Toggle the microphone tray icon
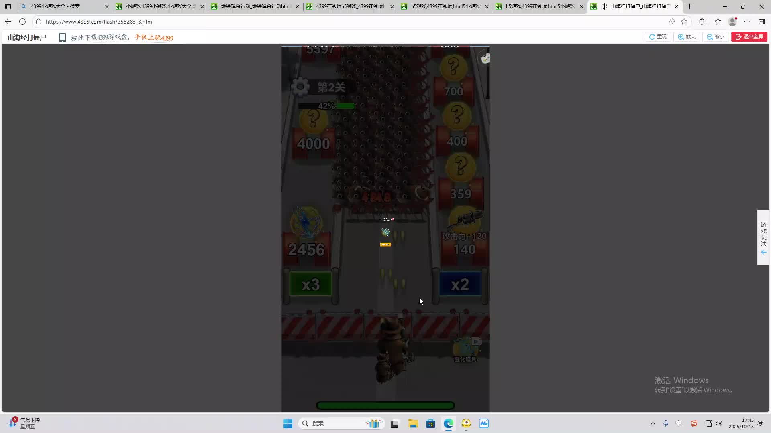Screen dimensions: 771x433 [x=666, y=423]
